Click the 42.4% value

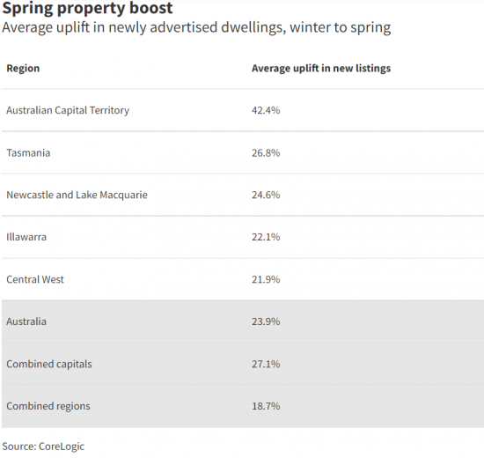tap(266, 110)
